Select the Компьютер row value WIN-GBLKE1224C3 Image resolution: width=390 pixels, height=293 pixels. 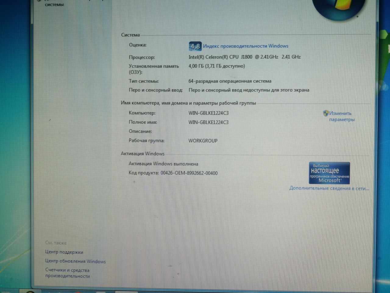[x=208, y=113]
